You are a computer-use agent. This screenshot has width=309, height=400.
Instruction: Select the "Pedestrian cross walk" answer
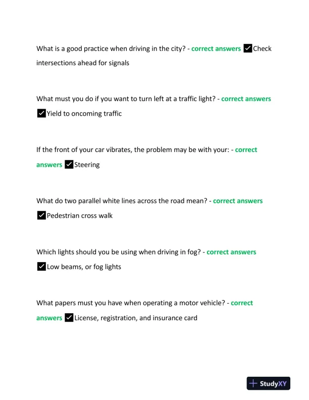click(x=80, y=216)
